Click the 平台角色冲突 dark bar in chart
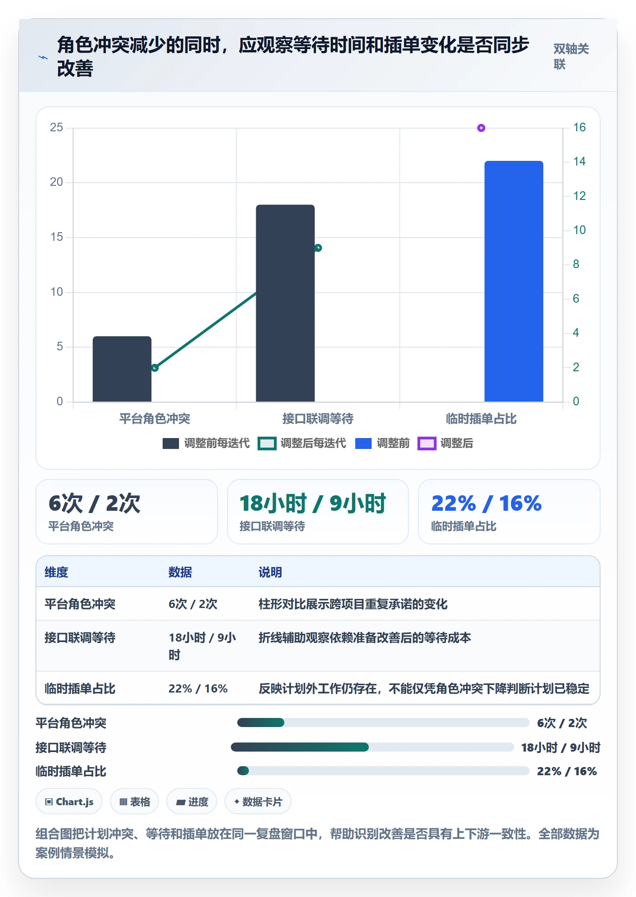636x897 pixels. [x=122, y=369]
